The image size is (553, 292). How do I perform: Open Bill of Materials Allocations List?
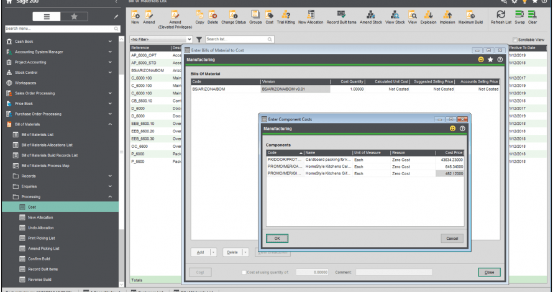[47, 145]
